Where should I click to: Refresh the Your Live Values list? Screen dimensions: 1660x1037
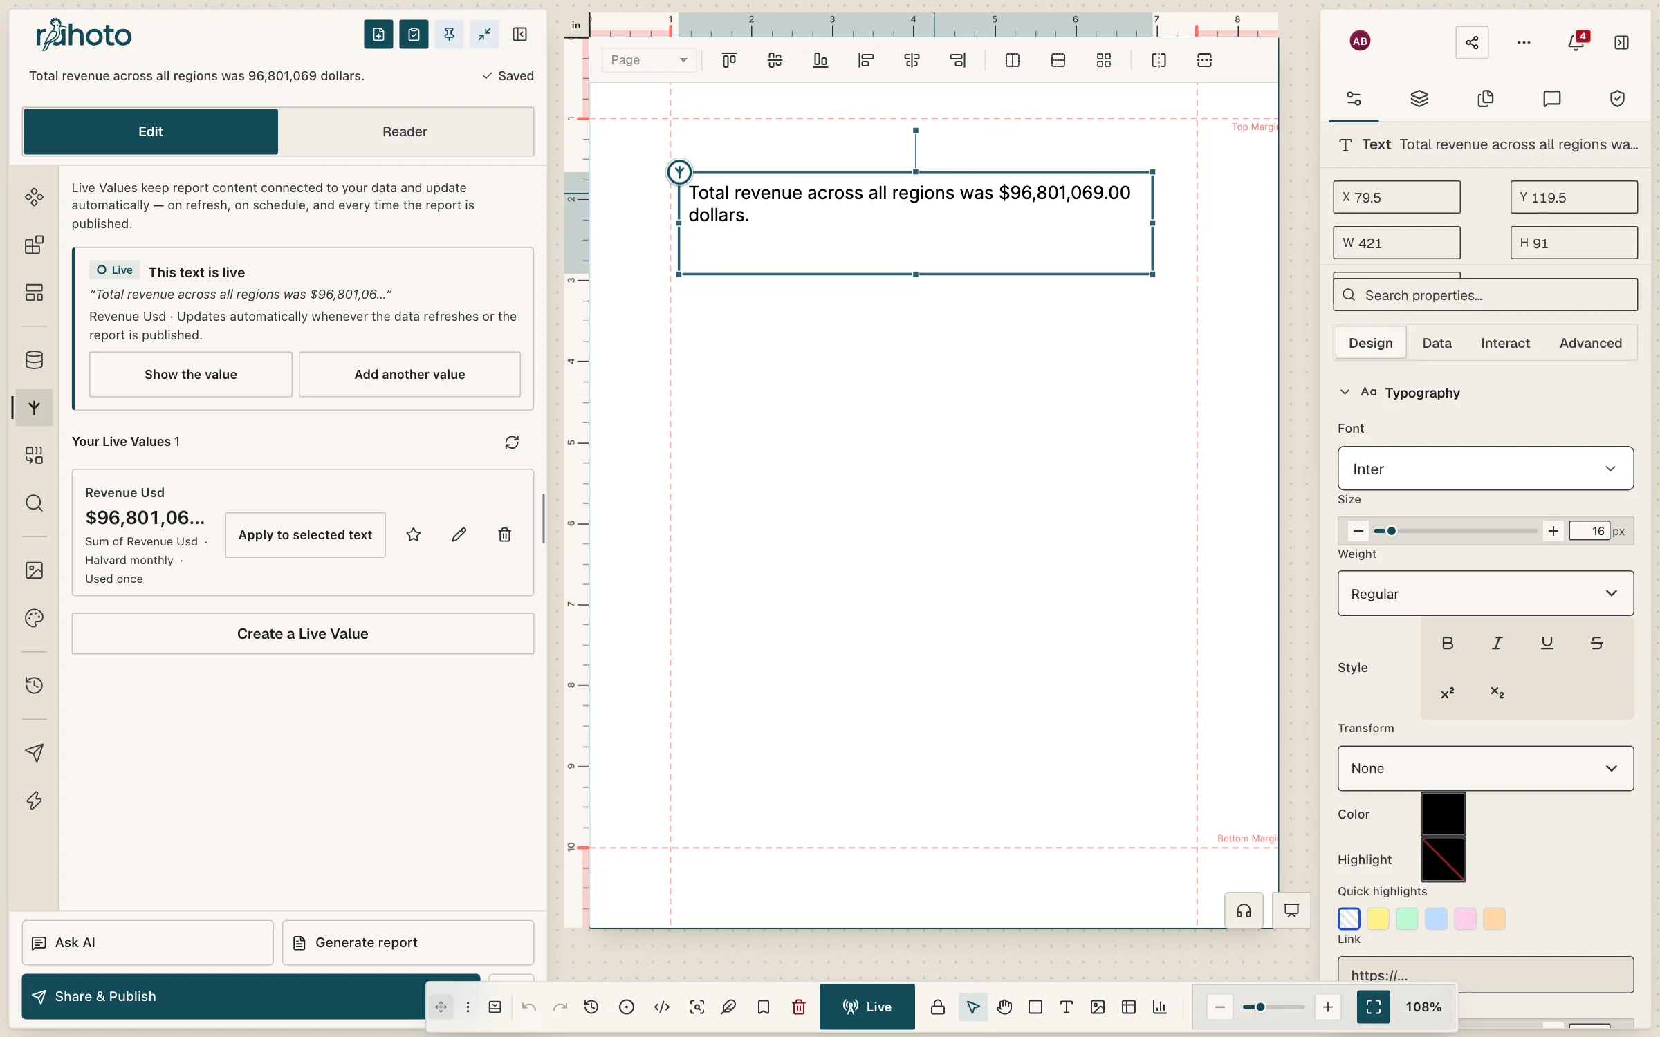(512, 442)
